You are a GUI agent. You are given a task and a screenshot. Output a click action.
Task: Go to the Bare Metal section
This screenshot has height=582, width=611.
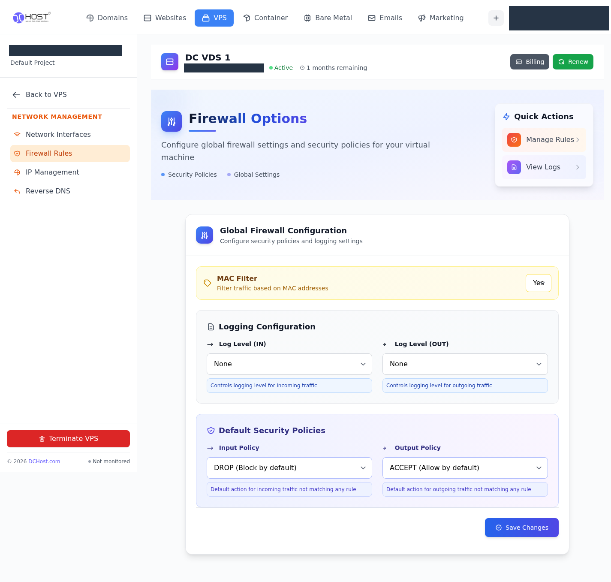coord(328,18)
